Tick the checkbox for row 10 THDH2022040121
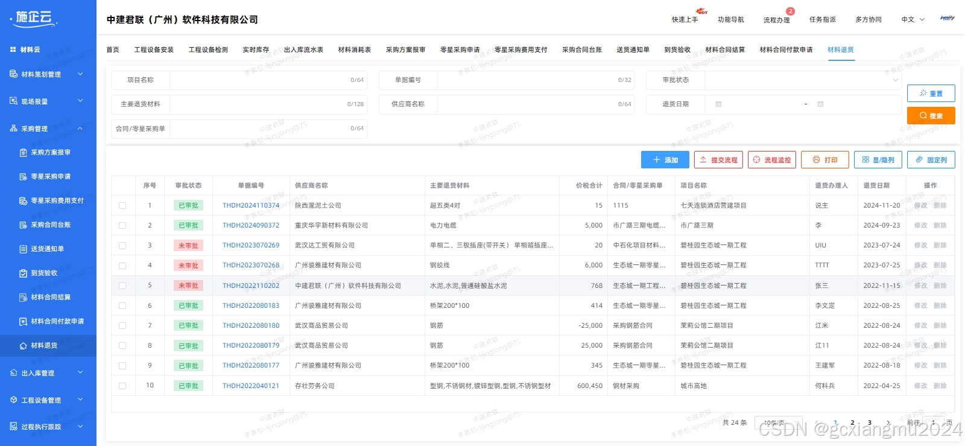 (x=122, y=386)
